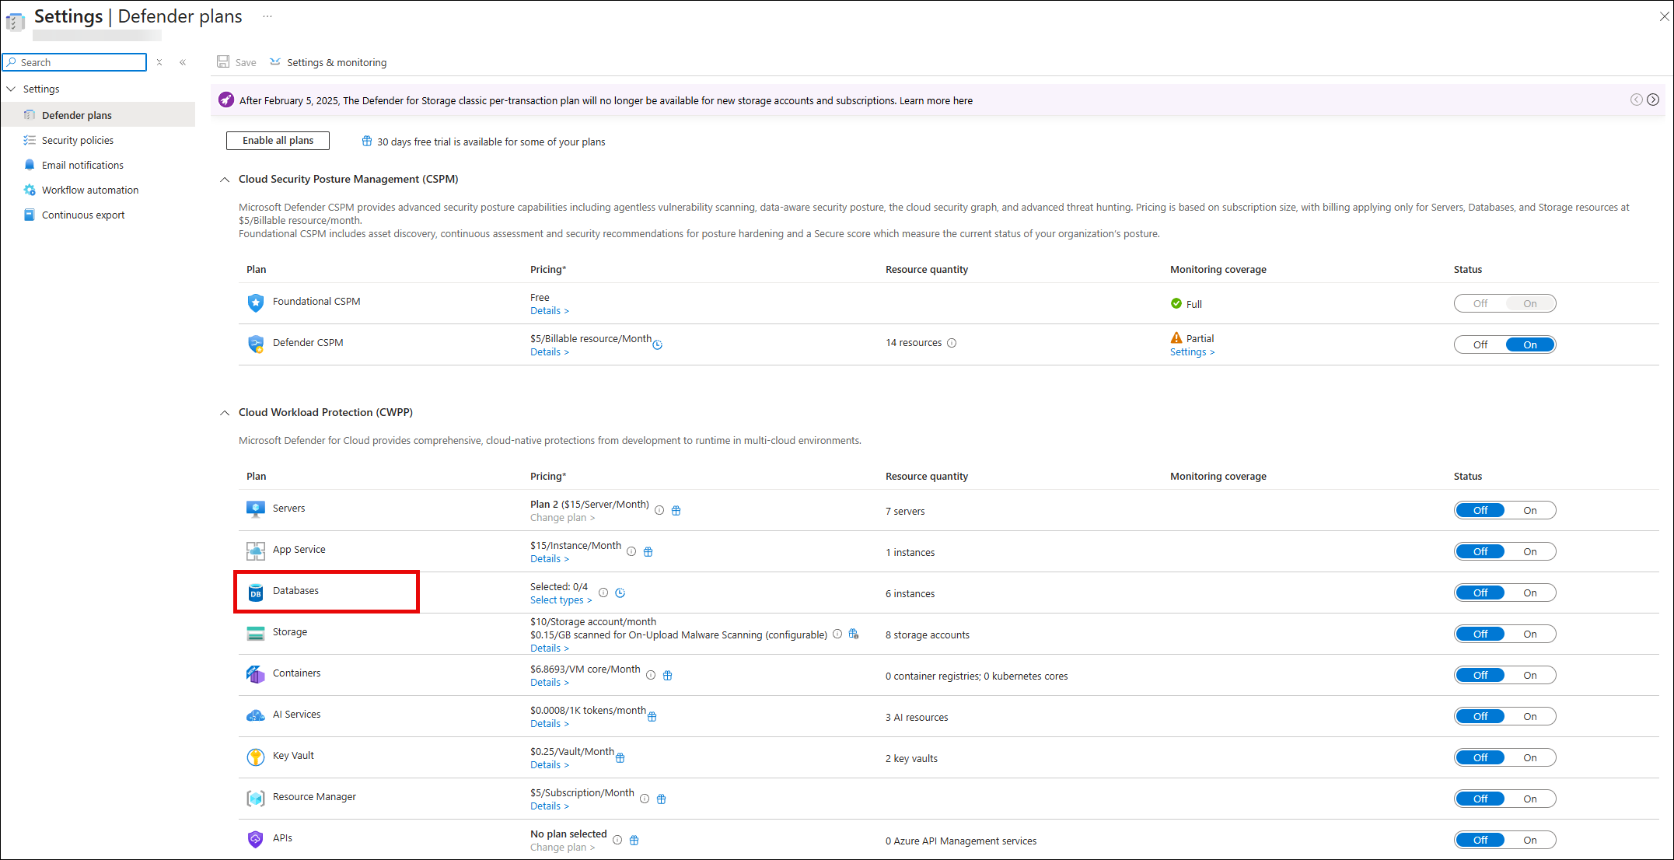Click Learn more here in the banner
Viewport: 1674px width, 860px height.
935,100
